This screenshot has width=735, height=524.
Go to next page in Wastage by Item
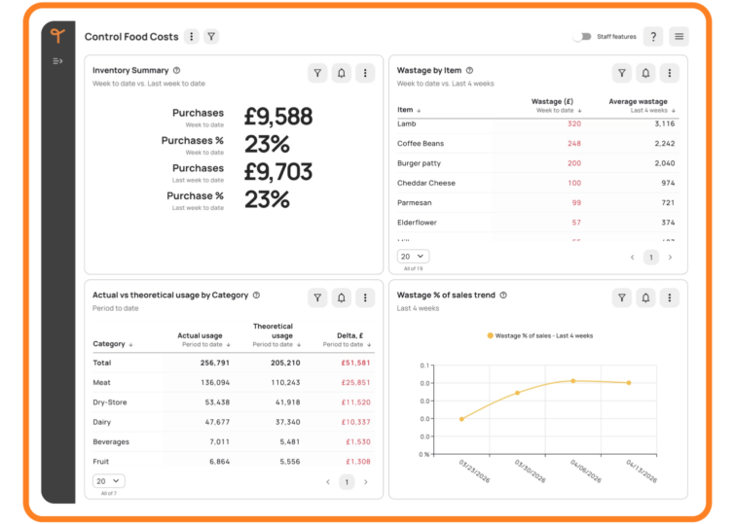670,258
